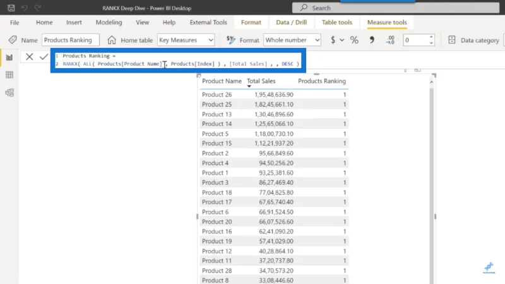Click the decimal places icon
This screenshot has height=284, width=505.
tap(390, 40)
